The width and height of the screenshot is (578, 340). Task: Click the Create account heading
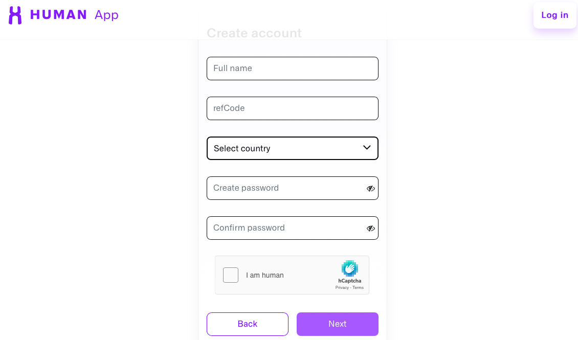[254, 33]
